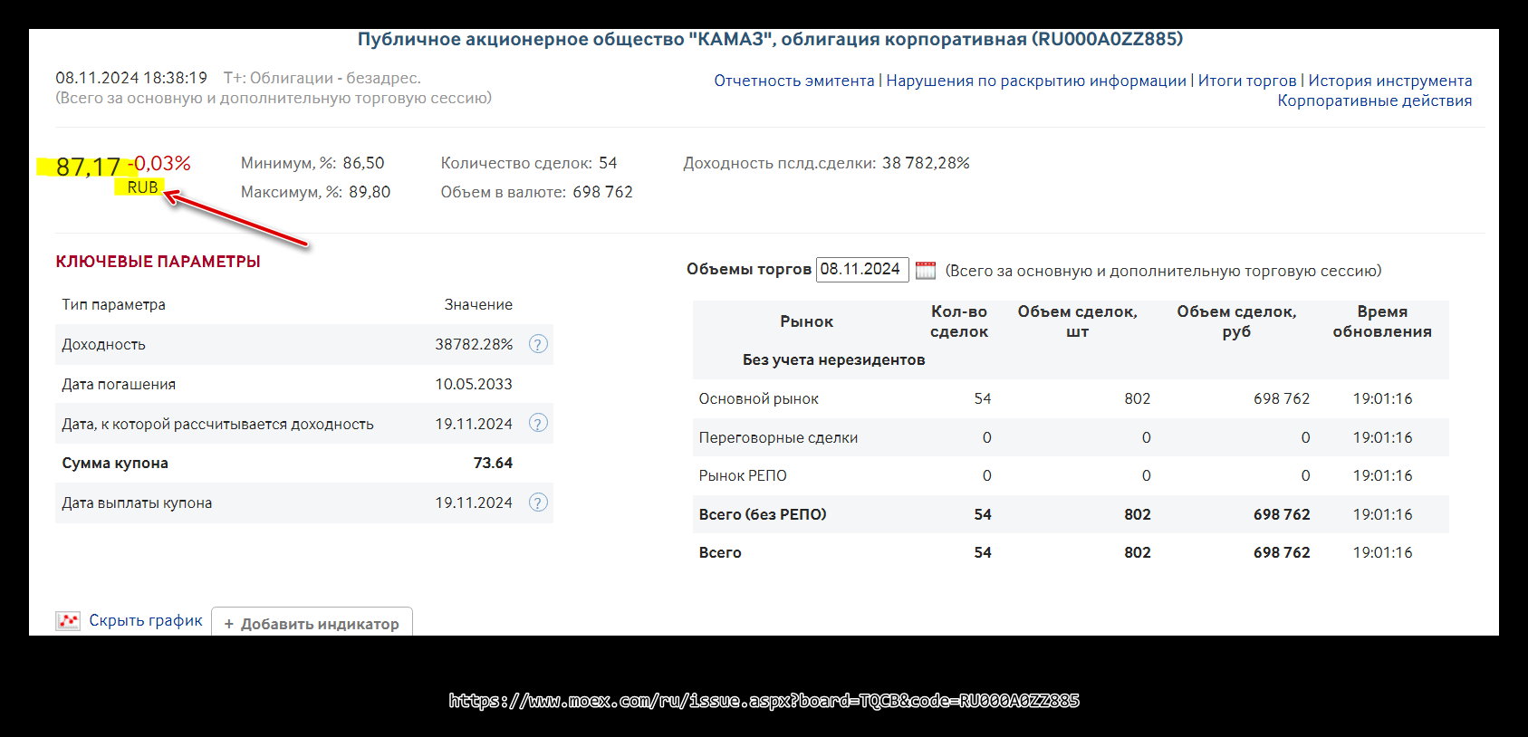Click the help icon beside Доходность value
Viewport: 1528px width, 737px height.
(538, 344)
